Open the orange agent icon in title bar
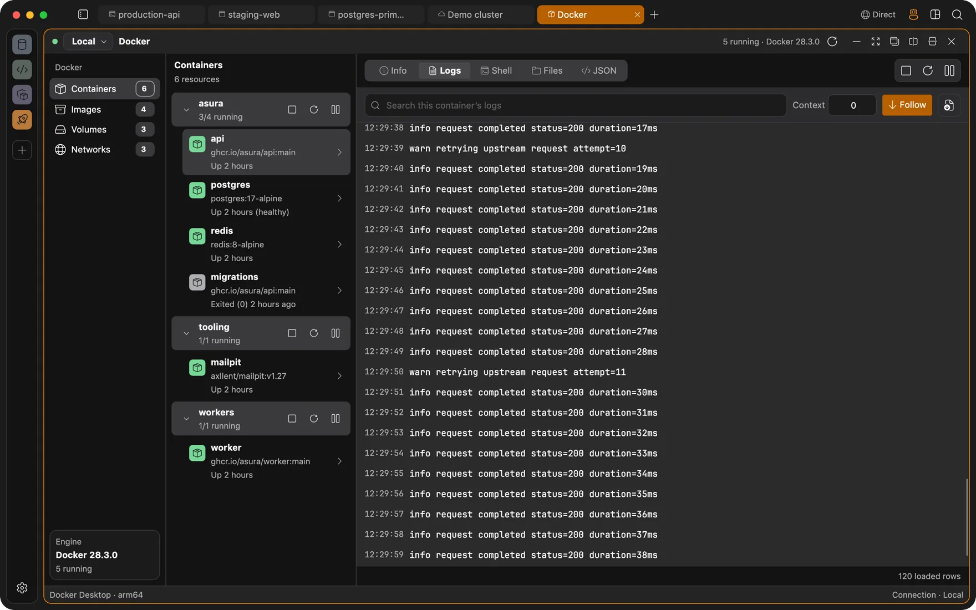976x610 pixels. 913,14
